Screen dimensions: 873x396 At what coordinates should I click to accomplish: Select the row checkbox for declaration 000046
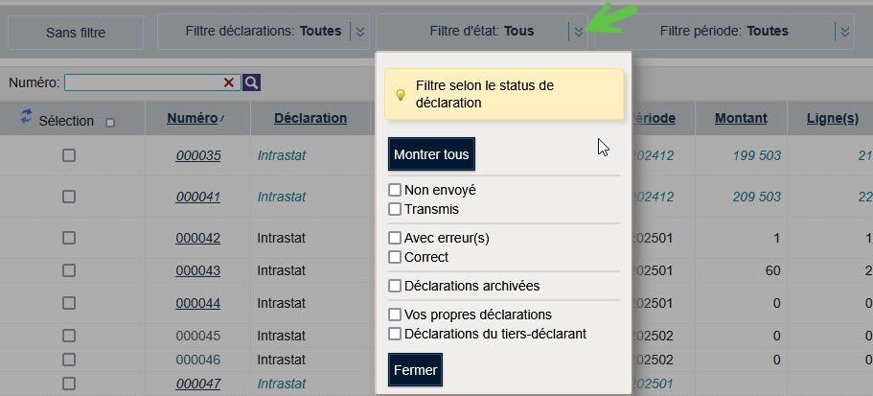(68, 360)
